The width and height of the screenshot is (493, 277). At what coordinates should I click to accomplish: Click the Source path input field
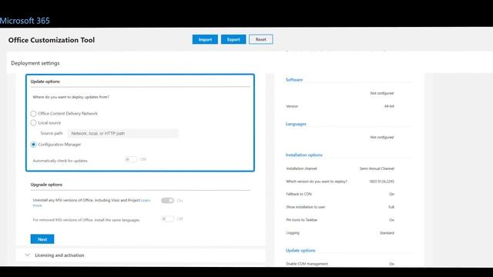tap(123, 133)
